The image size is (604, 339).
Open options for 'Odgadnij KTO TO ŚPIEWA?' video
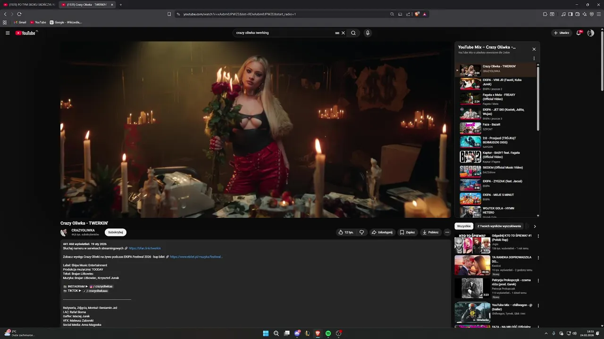538,236
